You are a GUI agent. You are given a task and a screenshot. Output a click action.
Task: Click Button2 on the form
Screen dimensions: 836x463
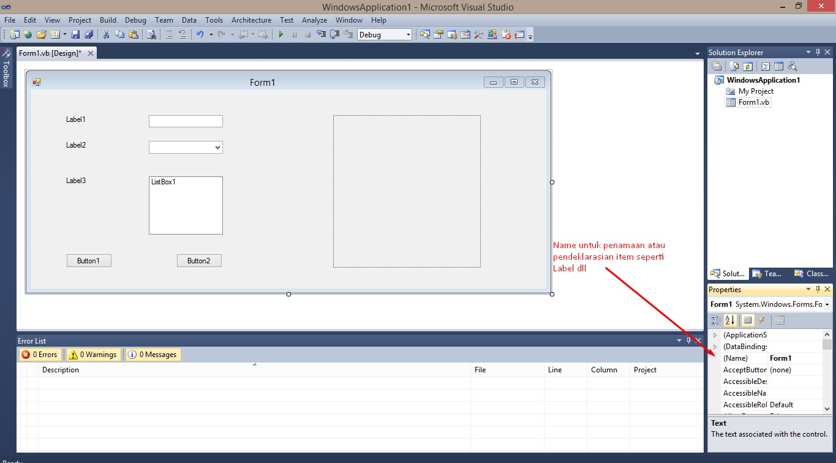tap(199, 260)
